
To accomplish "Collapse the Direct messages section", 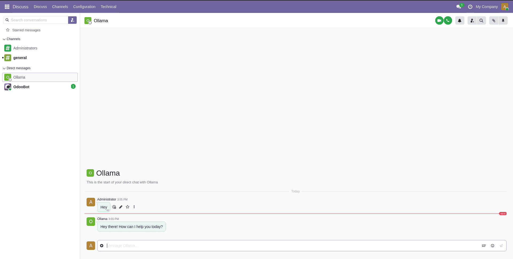I will (x=4, y=68).
